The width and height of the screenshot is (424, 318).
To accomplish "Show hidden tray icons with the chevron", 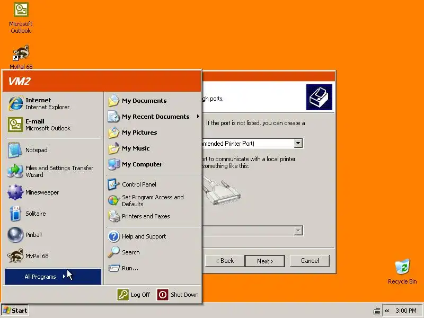I will 387,311.
